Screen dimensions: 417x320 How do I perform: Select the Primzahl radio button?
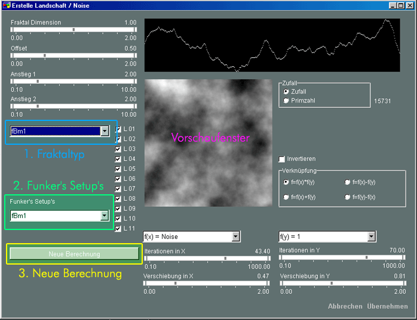point(286,101)
